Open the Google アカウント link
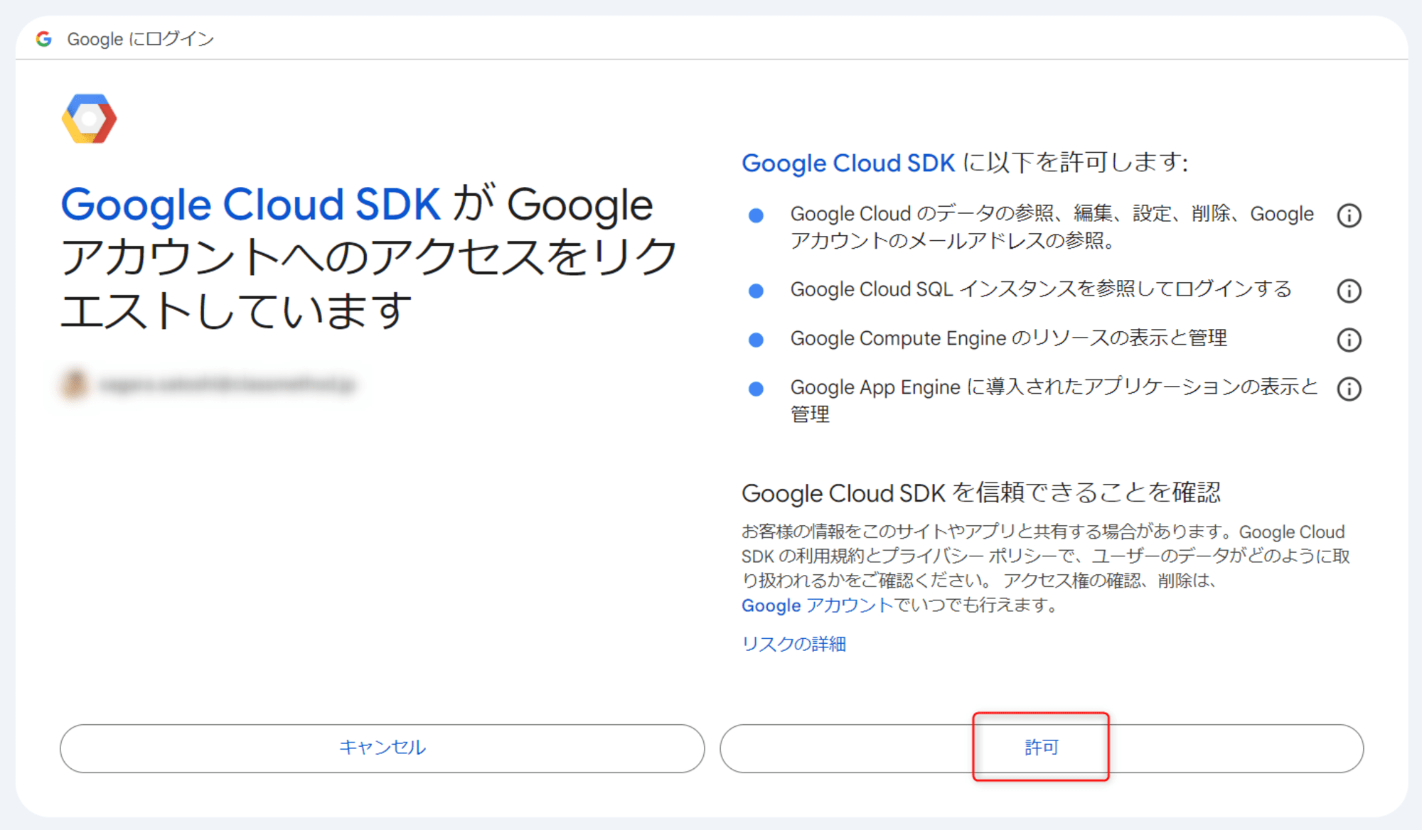Viewport: 1422px width, 830px height. pos(817,605)
